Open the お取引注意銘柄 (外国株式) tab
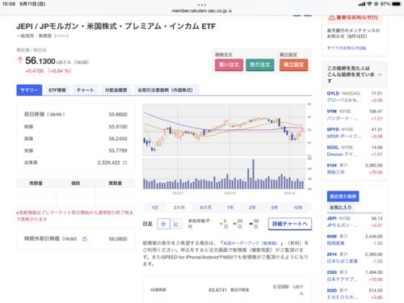The width and height of the screenshot is (404, 303). (166, 90)
